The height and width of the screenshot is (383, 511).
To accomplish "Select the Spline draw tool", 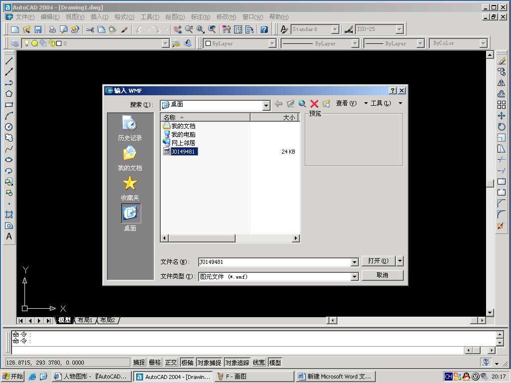I will pos(9,149).
